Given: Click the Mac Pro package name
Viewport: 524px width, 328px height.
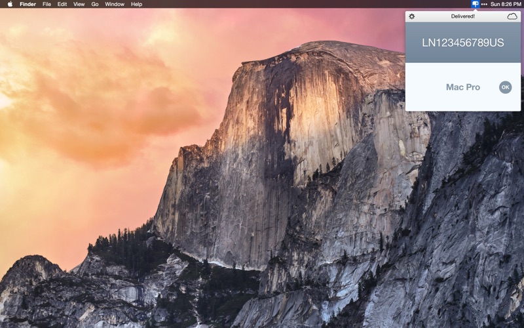Looking at the screenshot, I should [x=463, y=87].
